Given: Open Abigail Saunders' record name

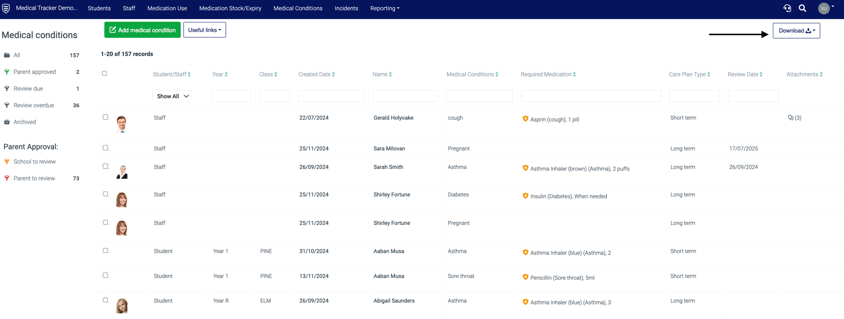Looking at the screenshot, I should [x=394, y=301].
